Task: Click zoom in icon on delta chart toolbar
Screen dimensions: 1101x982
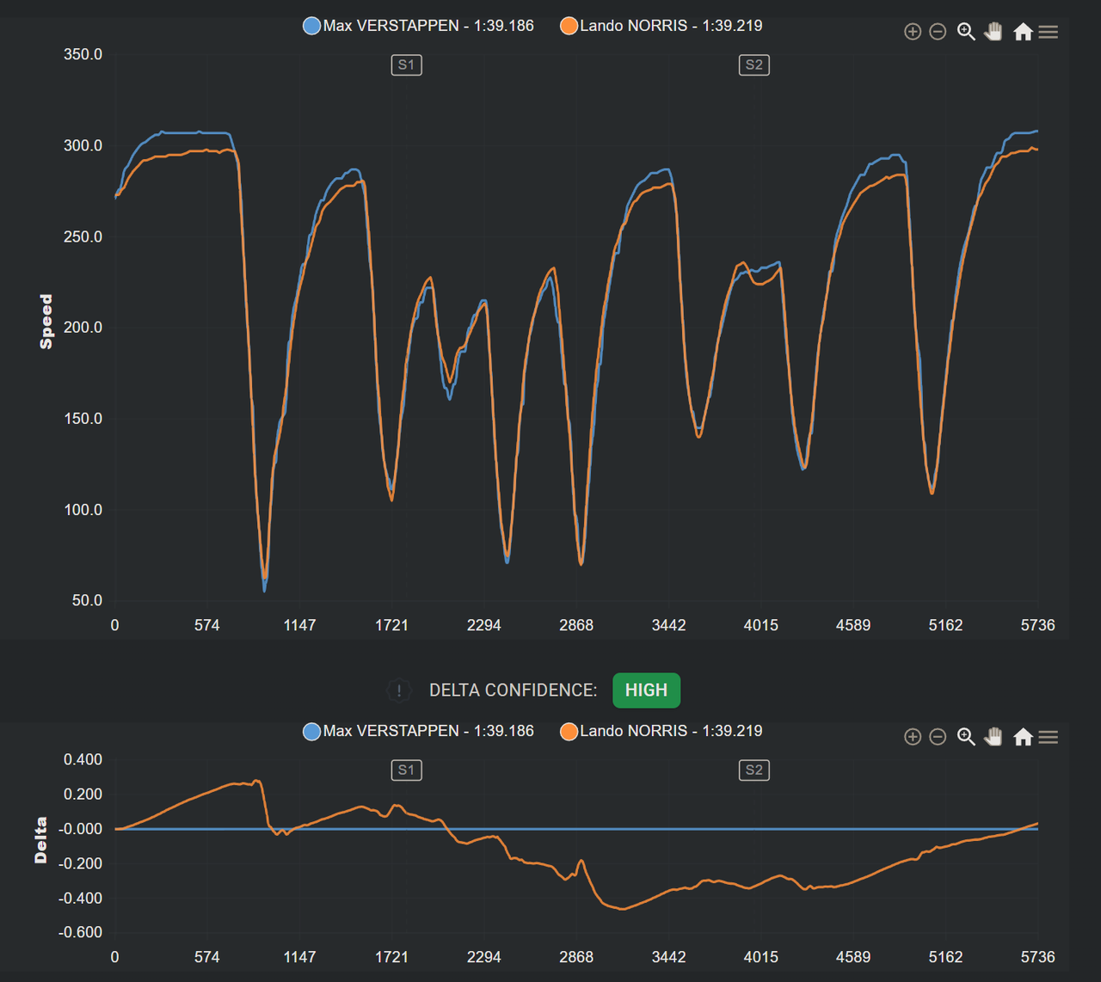Action: (x=913, y=737)
